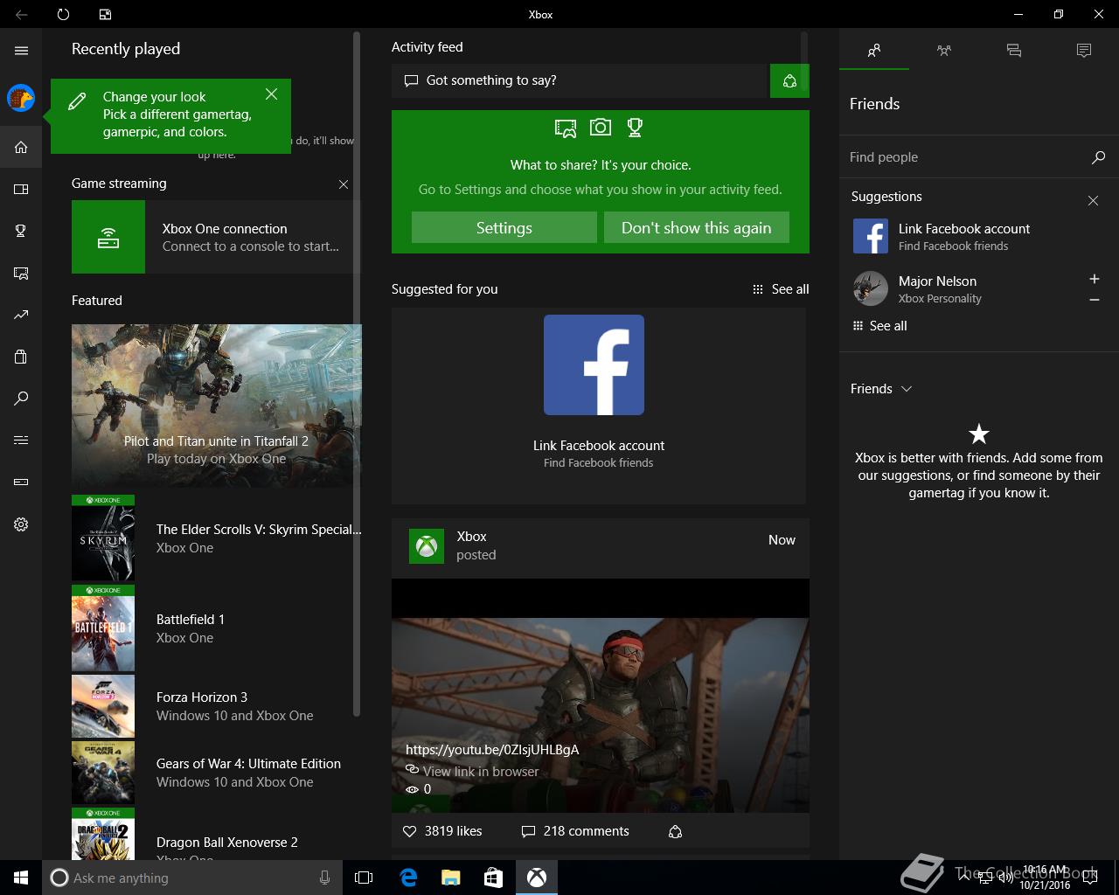The height and width of the screenshot is (895, 1119).
Task: Open comments on the Xbox post
Action: (x=574, y=831)
